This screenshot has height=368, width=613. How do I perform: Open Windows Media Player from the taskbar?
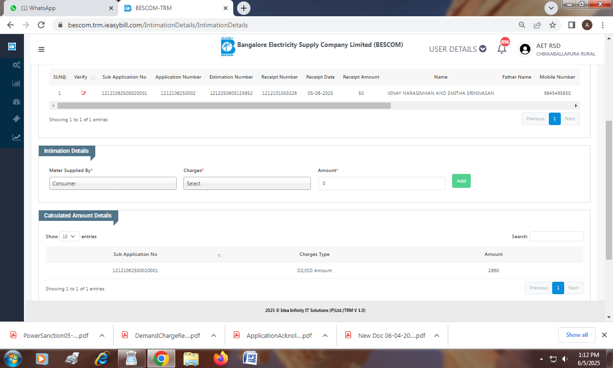pos(43,358)
